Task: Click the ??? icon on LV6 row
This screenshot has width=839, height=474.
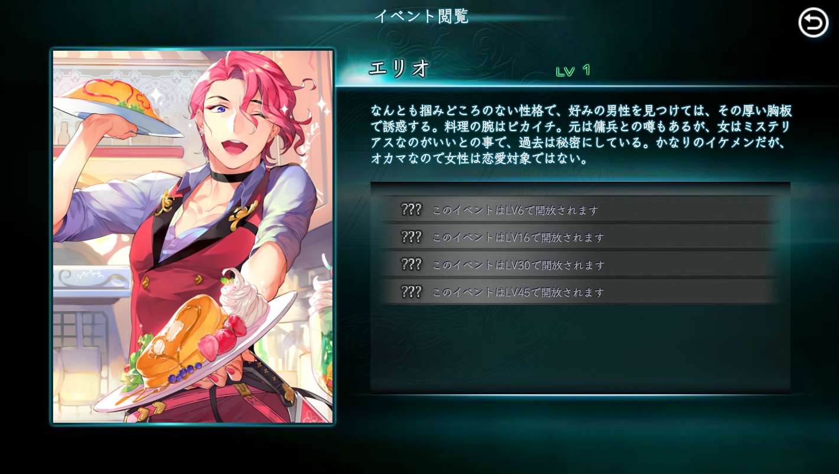Action: pos(411,210)
